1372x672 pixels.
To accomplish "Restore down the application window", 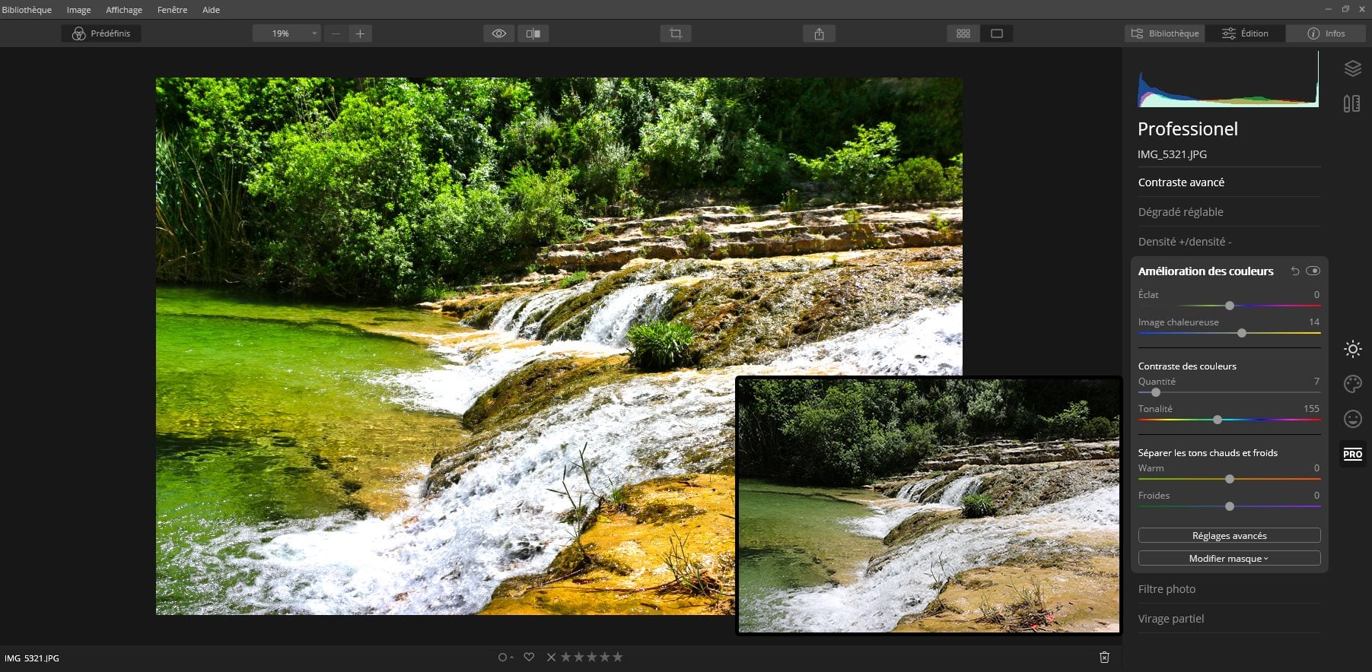I will pos(1345,9).
